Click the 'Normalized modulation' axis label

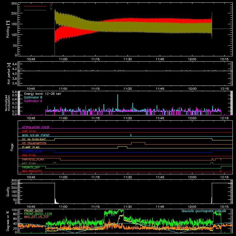click(8, 103)
